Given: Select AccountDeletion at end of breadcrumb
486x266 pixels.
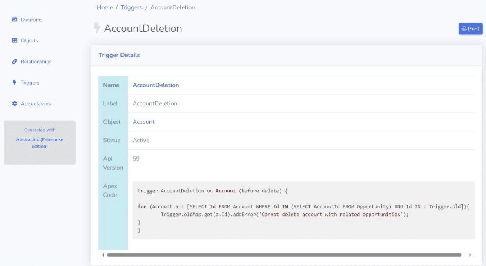Looking at the screenshot, I should coord(172,7).
